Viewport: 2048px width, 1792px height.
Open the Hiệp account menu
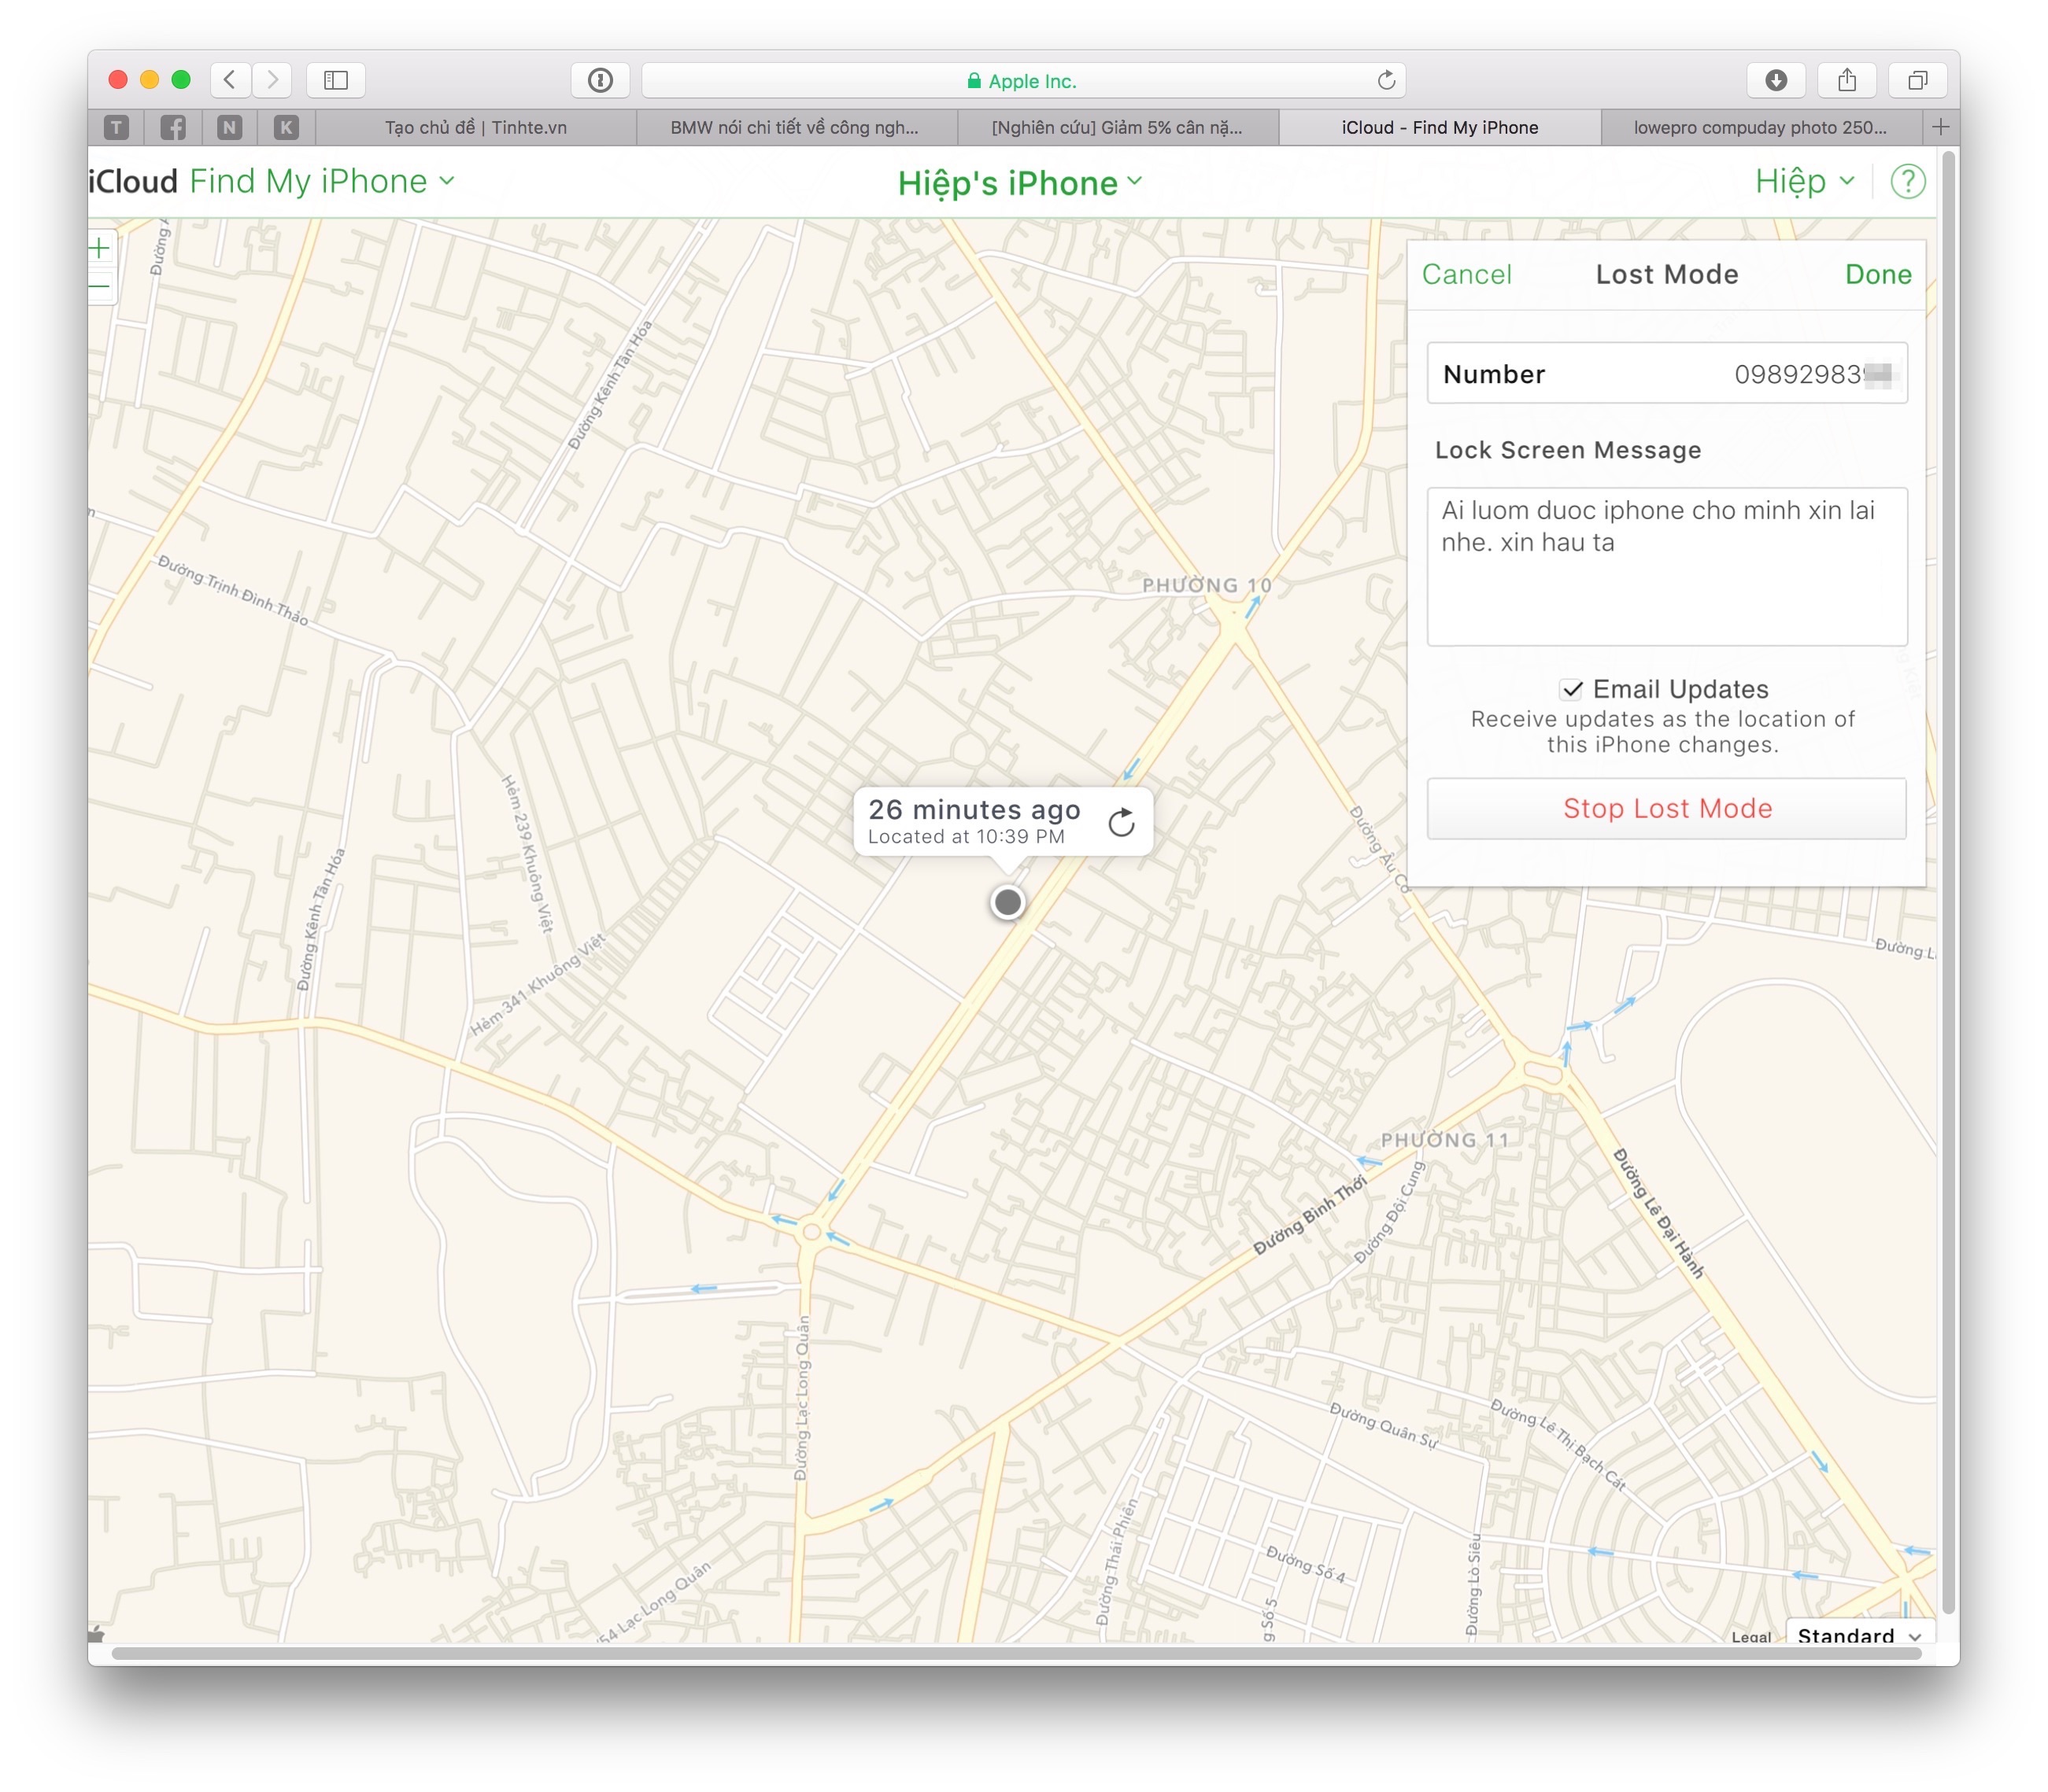click(1804, 181)
